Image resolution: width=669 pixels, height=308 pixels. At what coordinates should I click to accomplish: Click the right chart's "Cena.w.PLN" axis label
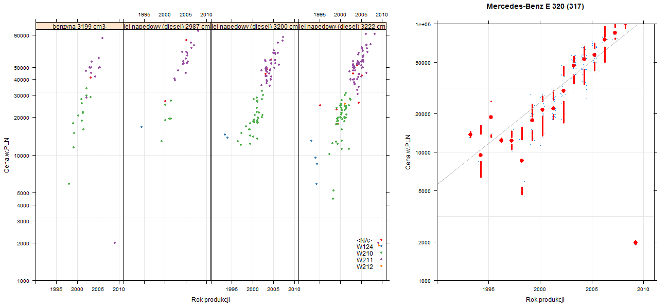[x=408, y=152]
